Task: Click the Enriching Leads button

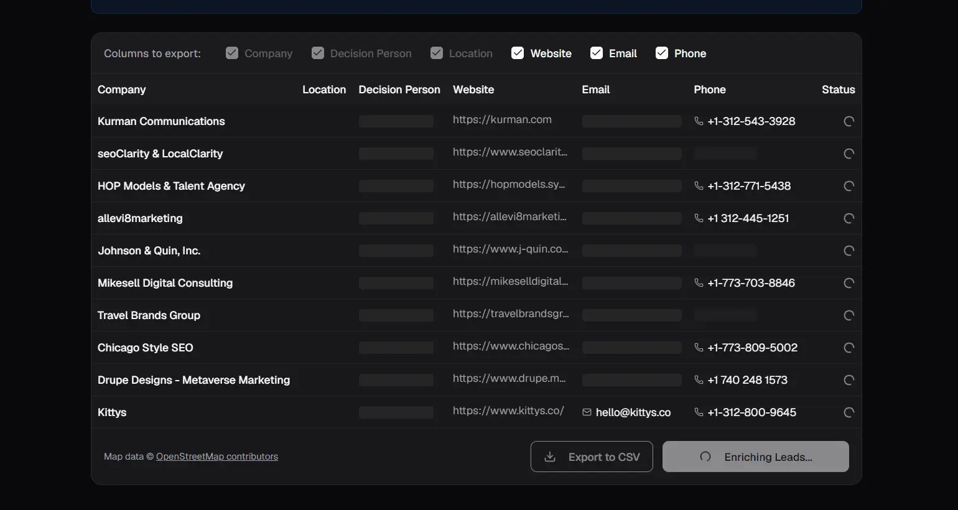Action: click(756, 457)
